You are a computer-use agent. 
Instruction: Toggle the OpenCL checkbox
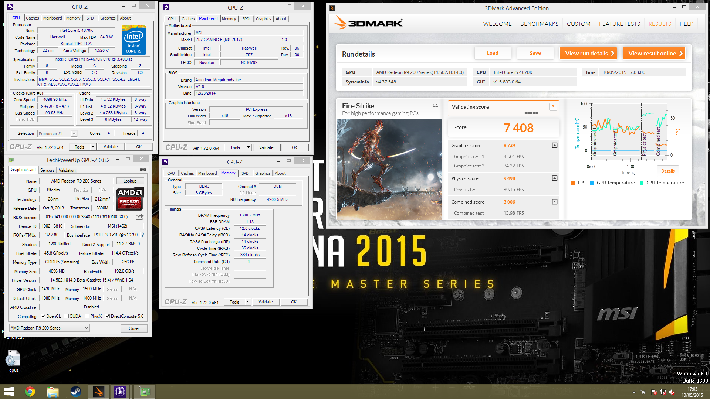tap(43, 316)
